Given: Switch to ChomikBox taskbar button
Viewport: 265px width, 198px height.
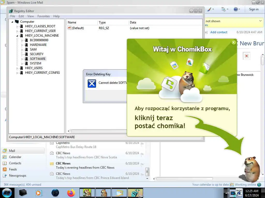Looking at the screenshot, I should coord(87,193).
